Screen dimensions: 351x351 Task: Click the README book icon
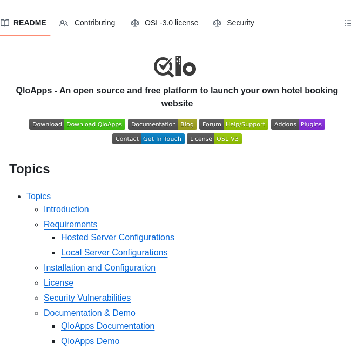point(5,23)
